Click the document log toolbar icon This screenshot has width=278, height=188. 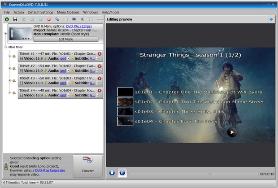(91, 19)
